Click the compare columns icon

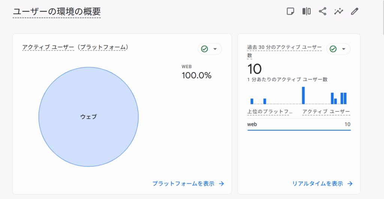(306, 11)
